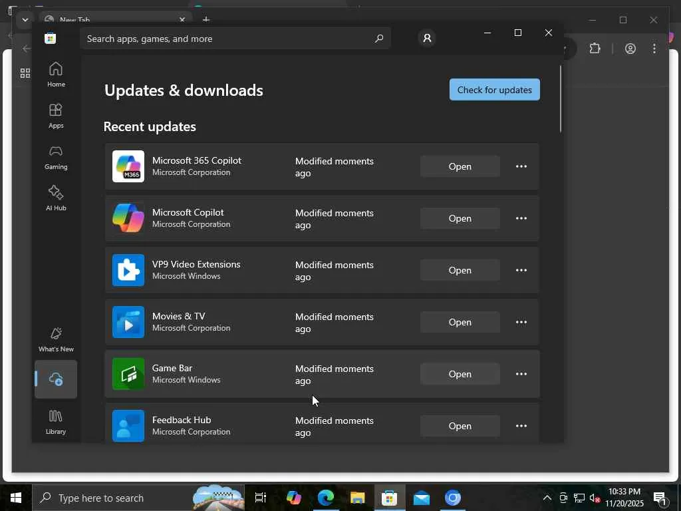Image resolution: width=681 pixels, height=511 pixels.
Task: Click the muted volume tray icon
Action: (x=595, y=498)
